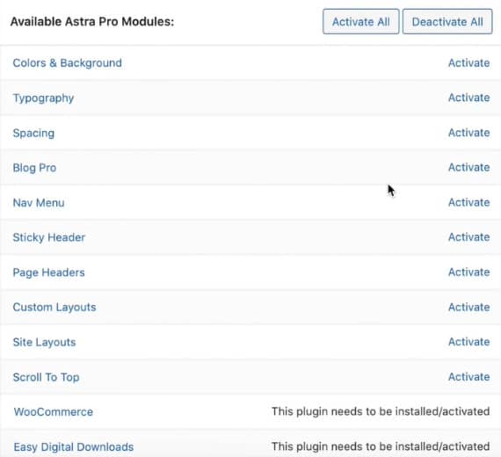Open the Sticky Header module link
The width and height of the screenshot is (501, 457).
point(49,237)
